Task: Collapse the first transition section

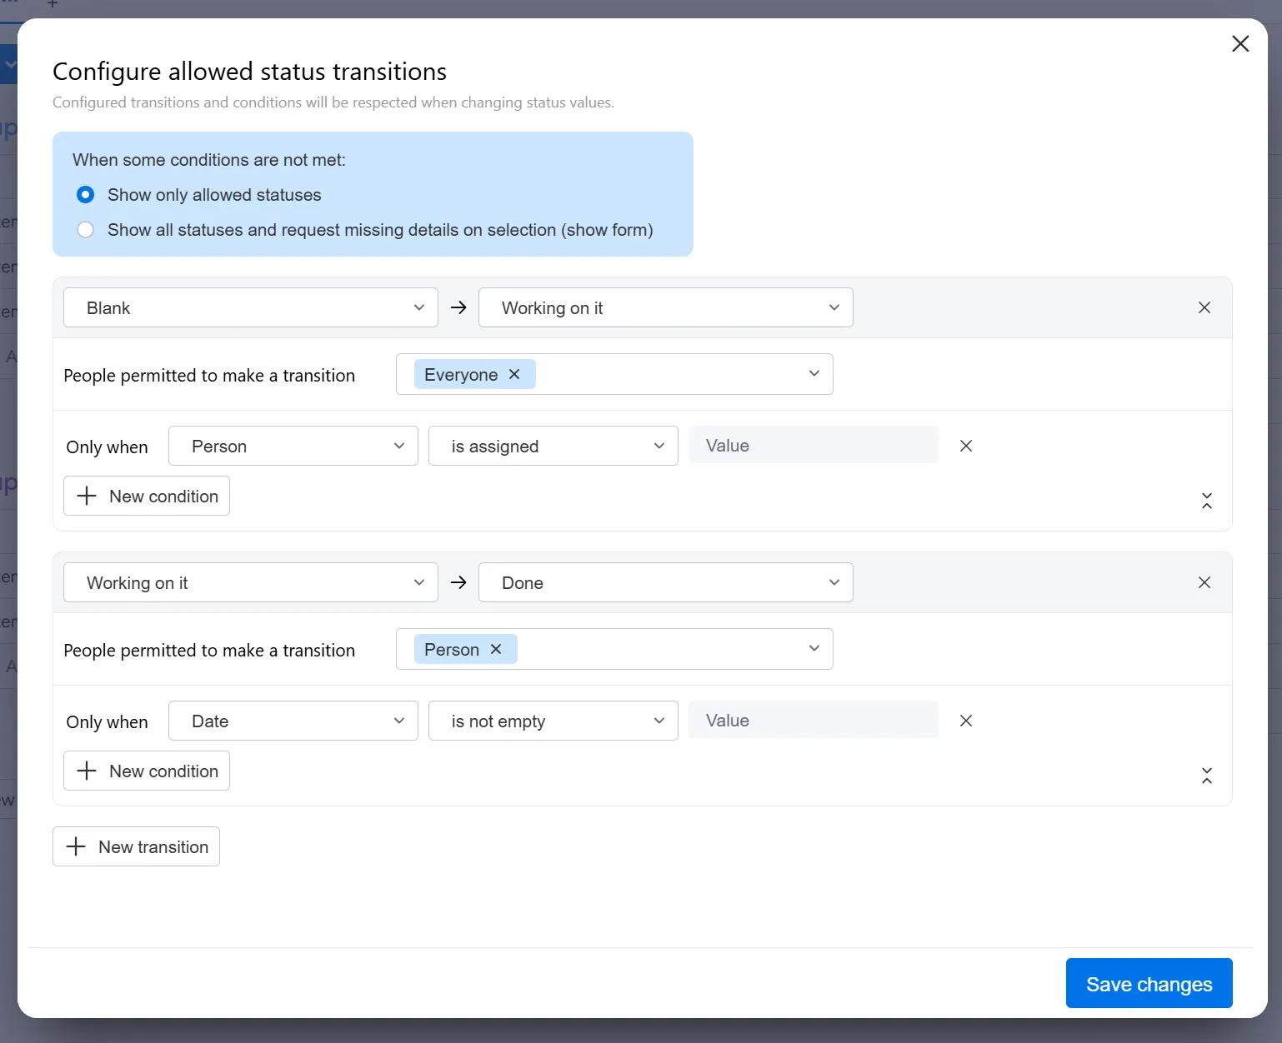Action: 1206,501
